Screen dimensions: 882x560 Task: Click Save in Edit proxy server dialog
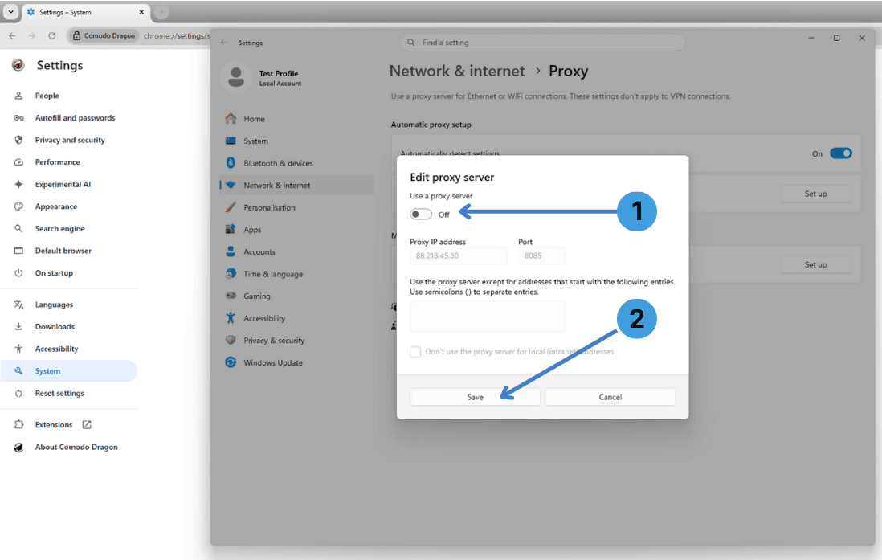[x=475, y=397]
